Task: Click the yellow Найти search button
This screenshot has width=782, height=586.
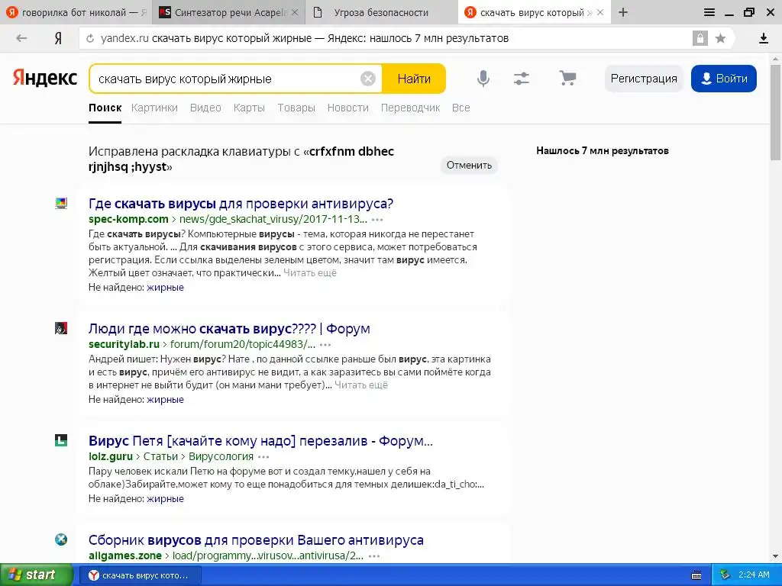Action: (x=414, y=79)
